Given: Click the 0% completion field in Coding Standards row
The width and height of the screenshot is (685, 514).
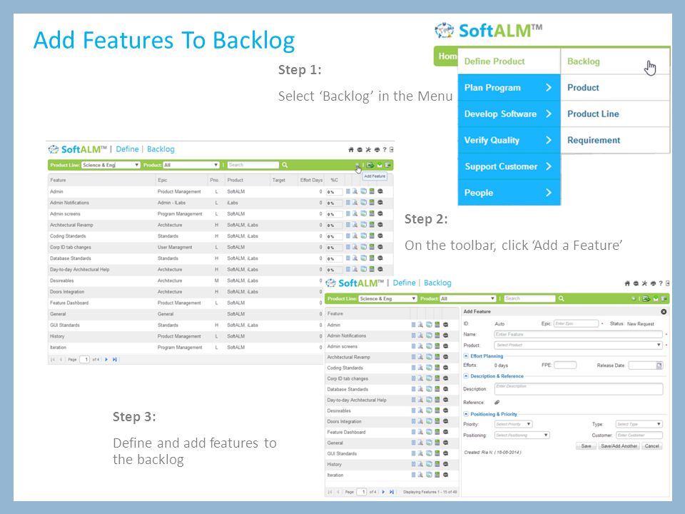Looking at the screenshot, I should pos(334,236).
